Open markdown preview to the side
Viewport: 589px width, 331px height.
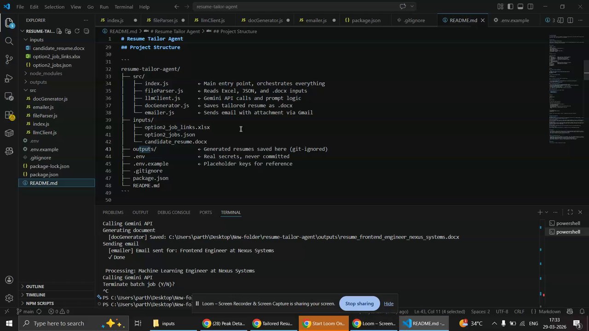560,20
